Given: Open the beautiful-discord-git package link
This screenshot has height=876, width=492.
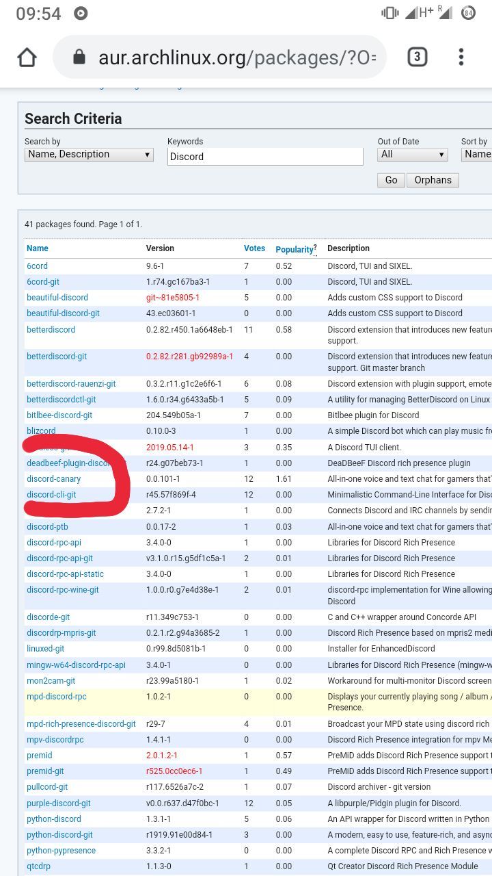Looking at the screenshot, I should pos(63,313).
